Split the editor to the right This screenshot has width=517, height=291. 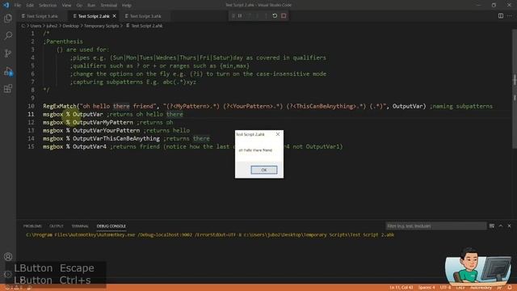pos(501,16)
